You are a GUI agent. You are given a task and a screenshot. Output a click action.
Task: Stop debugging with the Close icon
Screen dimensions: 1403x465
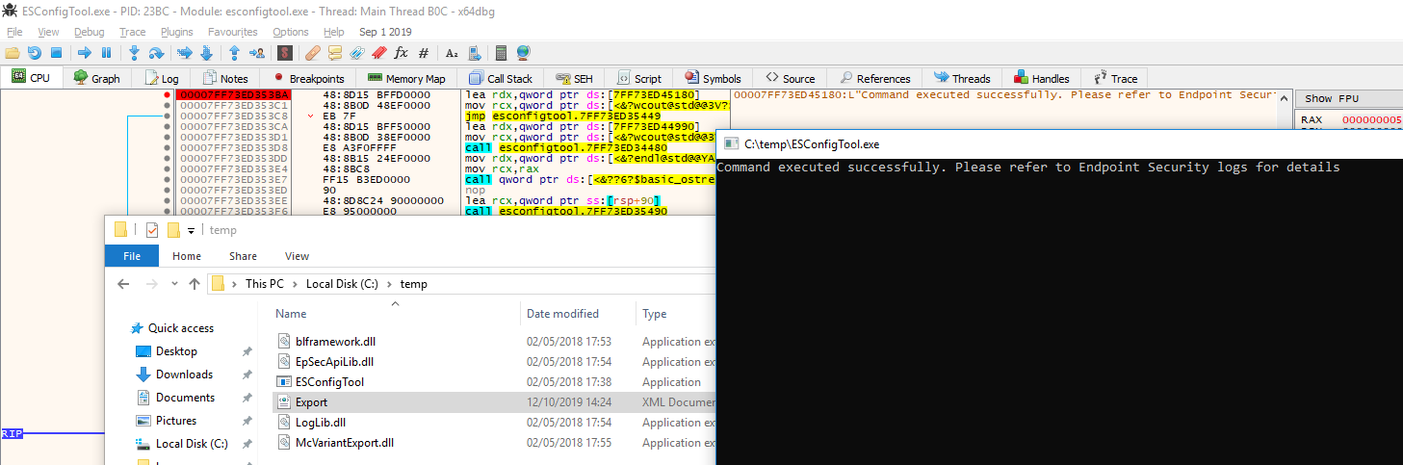[x=56, y=53]
